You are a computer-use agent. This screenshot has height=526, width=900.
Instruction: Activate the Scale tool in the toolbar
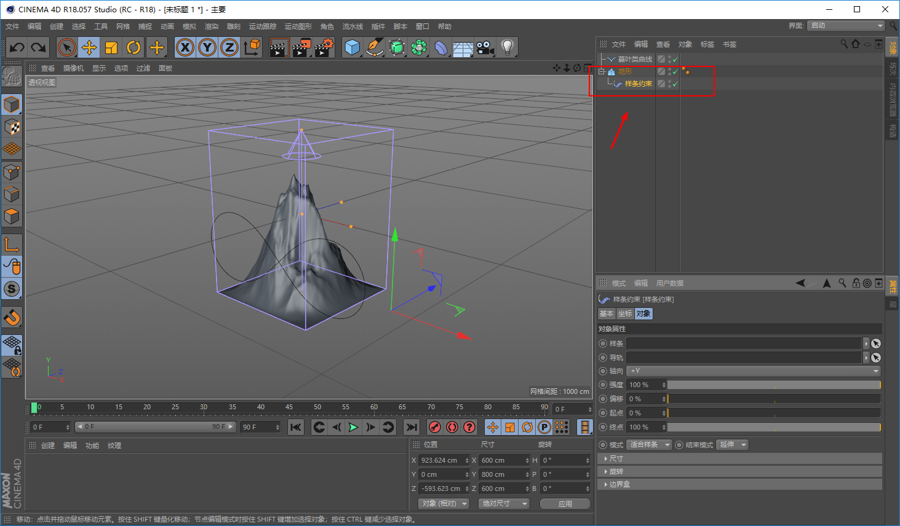click(111, 47)
